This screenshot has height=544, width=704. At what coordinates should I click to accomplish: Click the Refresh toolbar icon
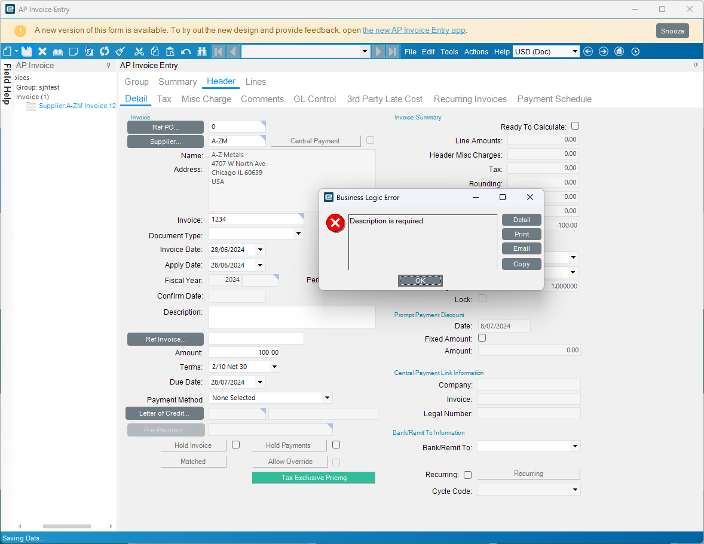[x=105, y=51]
